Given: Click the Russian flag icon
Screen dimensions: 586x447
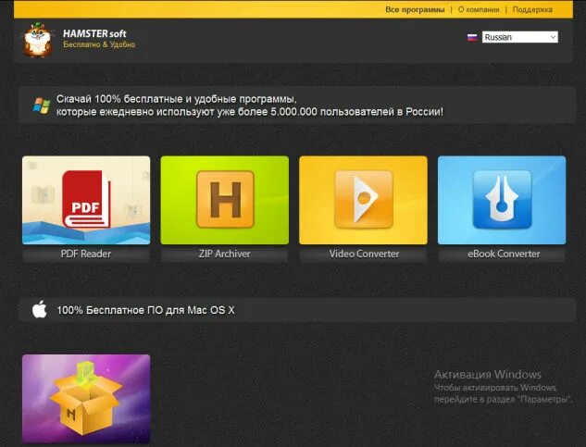Looking at the screenshot, I should 472,37.
